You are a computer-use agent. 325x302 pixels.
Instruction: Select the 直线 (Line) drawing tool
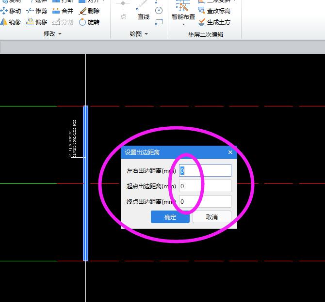(143, 10)
